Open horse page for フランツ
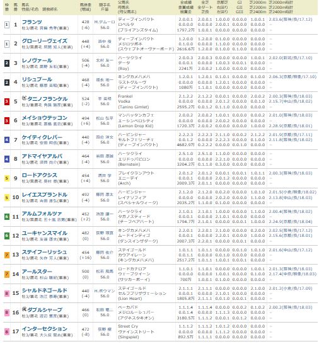Screen dimensions: 319x344 tap(32, 22)
